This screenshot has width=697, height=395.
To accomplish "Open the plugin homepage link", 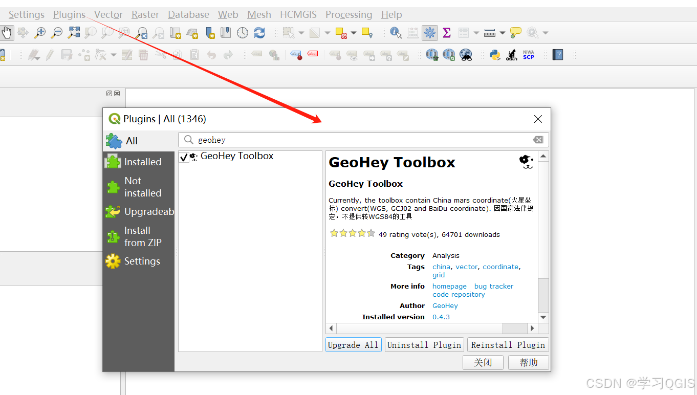I will pyautogui.click(x=449, y=287).
